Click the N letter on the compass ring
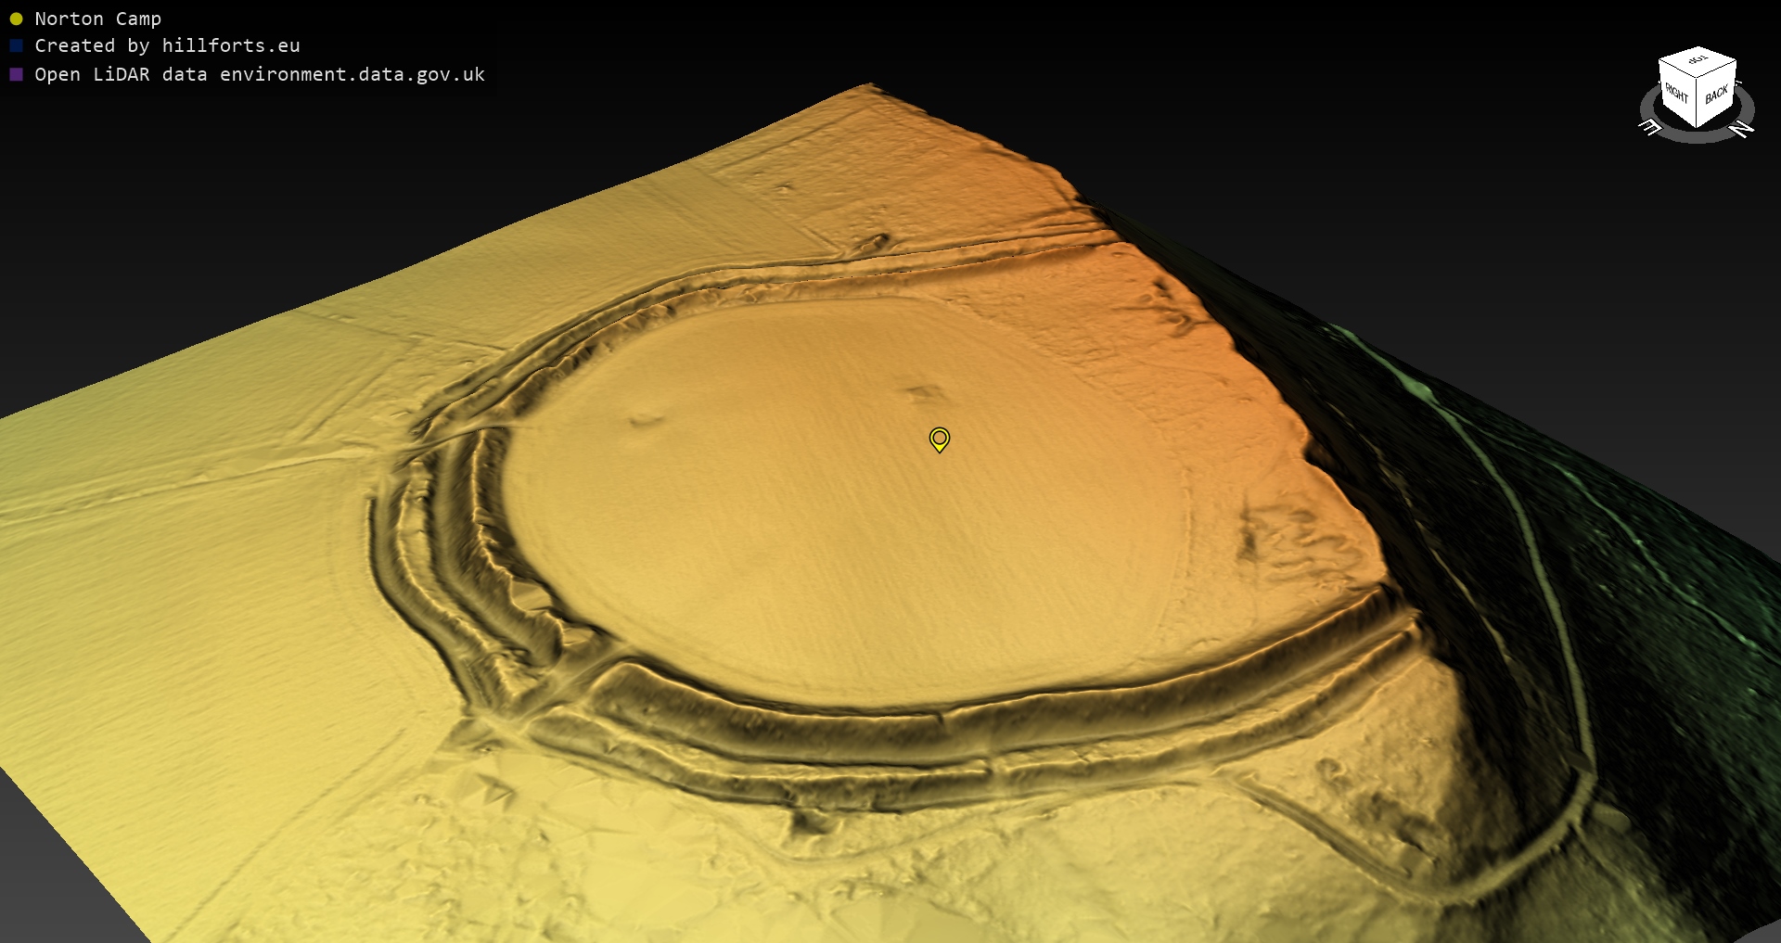The height and width of the screenshot is (943, 1781). (x=1742, y=129)
